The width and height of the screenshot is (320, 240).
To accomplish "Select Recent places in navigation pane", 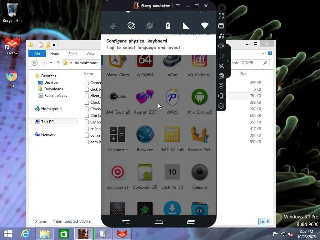I will click(56, 96).
